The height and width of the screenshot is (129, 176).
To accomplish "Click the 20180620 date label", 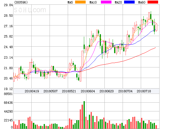I will (x=106, y=91).
